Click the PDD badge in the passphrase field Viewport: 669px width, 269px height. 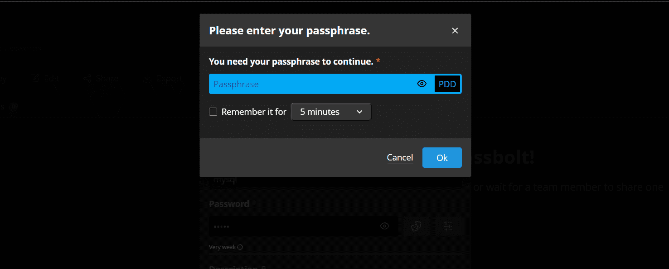pos(447,84)
